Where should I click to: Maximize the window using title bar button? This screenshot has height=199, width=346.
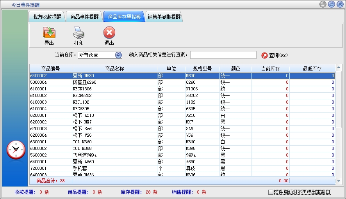[332, 4]
